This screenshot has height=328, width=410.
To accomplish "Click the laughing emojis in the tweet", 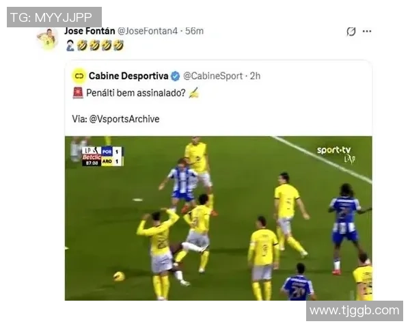I will [100, 45].
